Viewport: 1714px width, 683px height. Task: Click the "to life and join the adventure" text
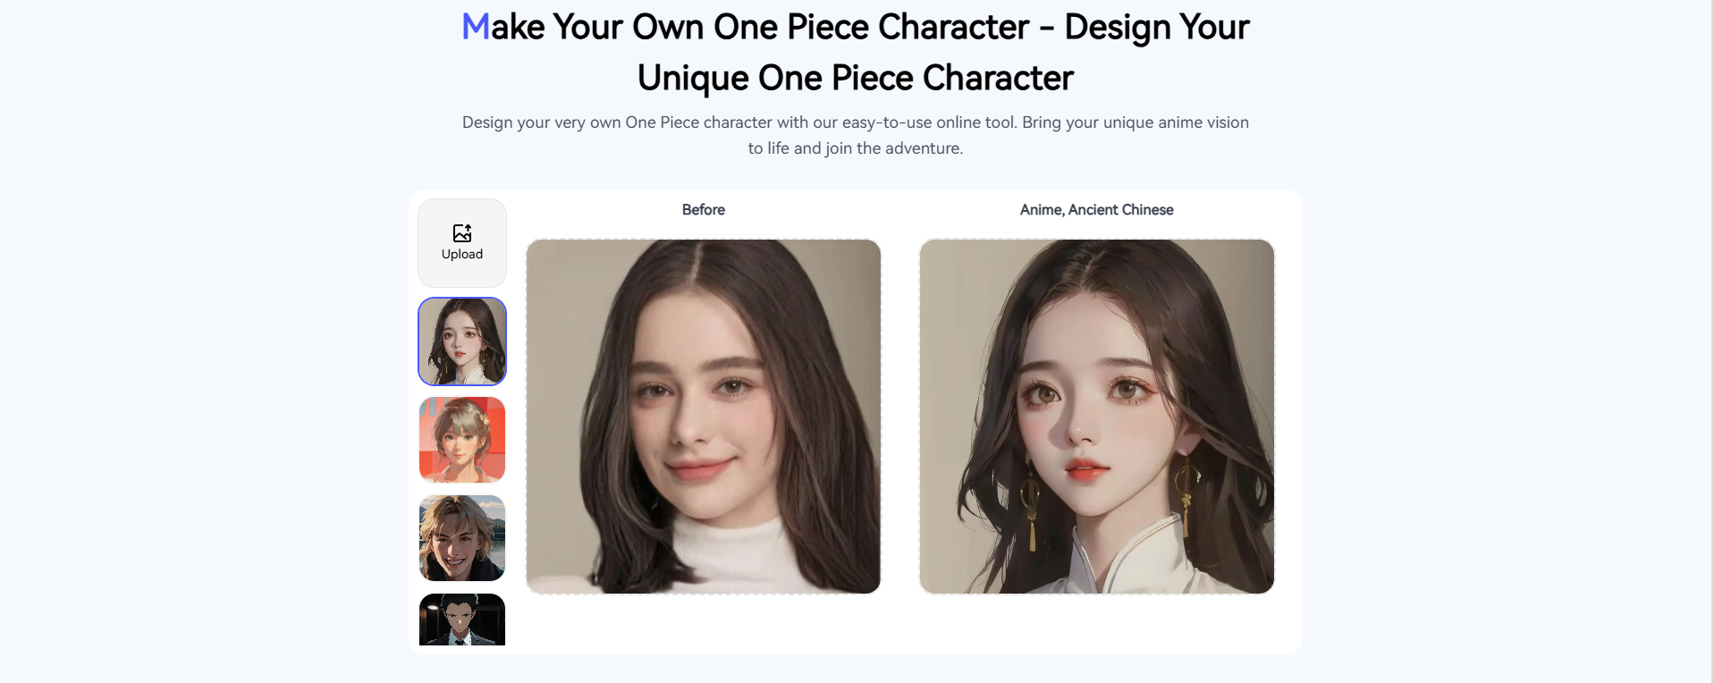pyautogui.click(x=856, y=148)
